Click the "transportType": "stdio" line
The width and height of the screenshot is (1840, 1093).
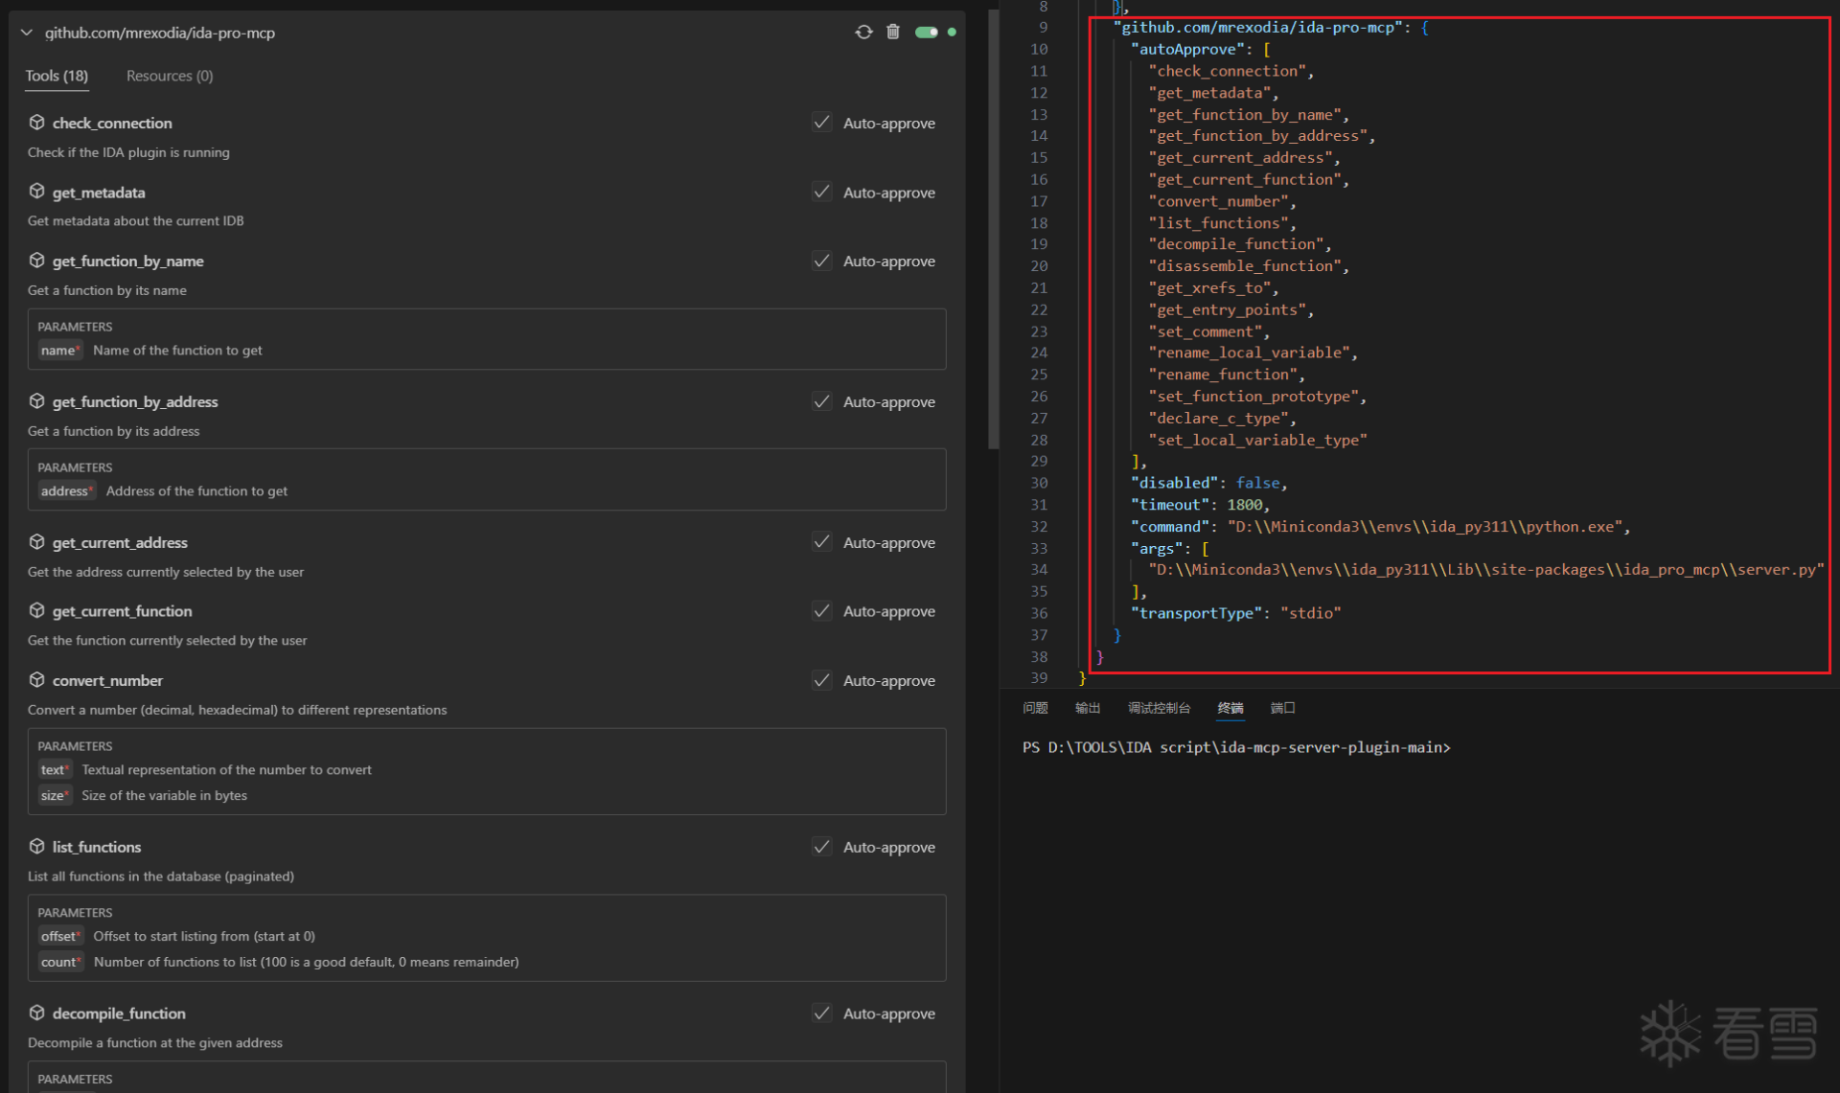click(x=1235, y=613)
